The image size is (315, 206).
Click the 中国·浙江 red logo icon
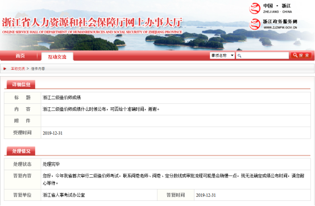pyautogui.click(x=255, y=9)
